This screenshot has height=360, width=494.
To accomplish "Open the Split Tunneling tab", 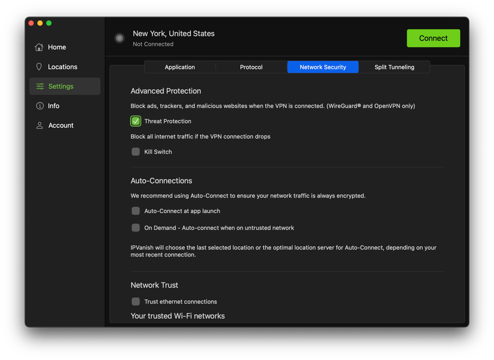I will click(x=395, y=67).
